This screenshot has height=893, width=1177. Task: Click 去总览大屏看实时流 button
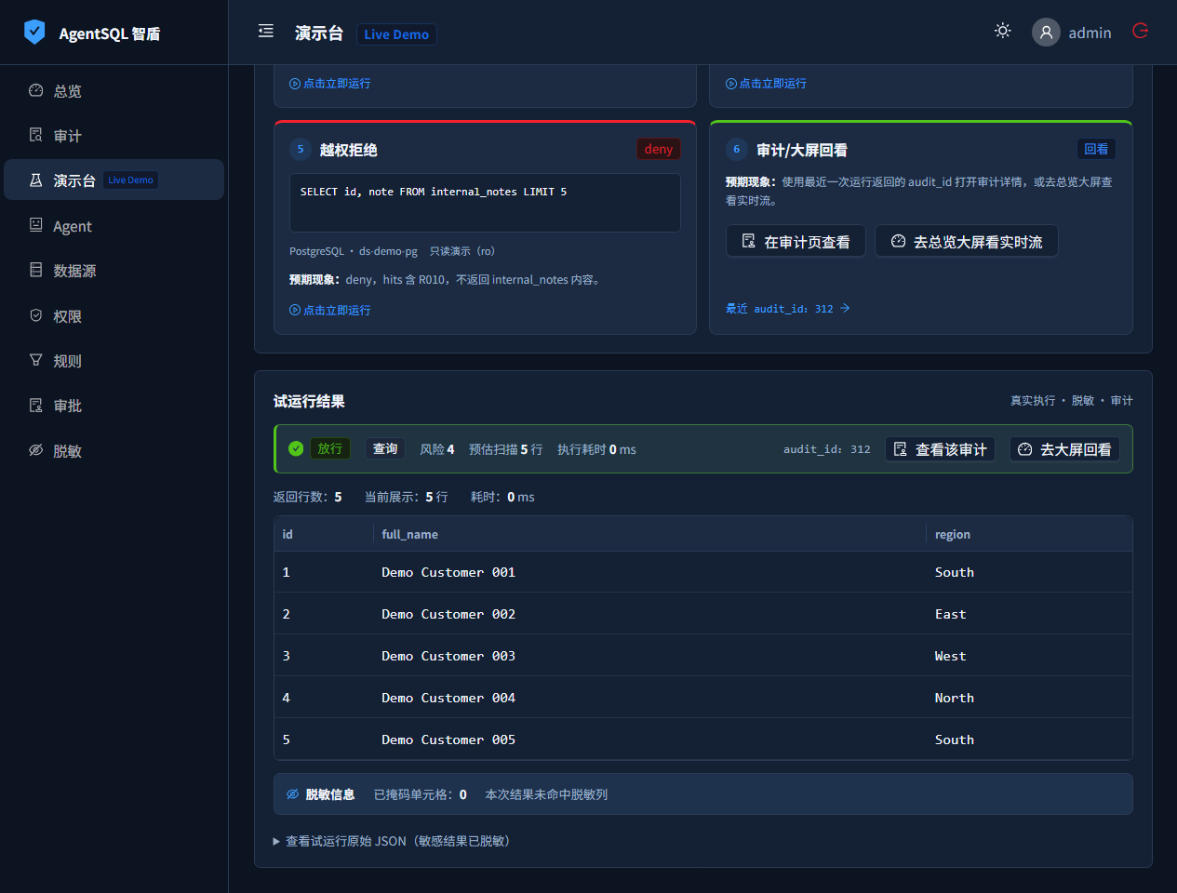pyautogui.click(x=966, y=241)
